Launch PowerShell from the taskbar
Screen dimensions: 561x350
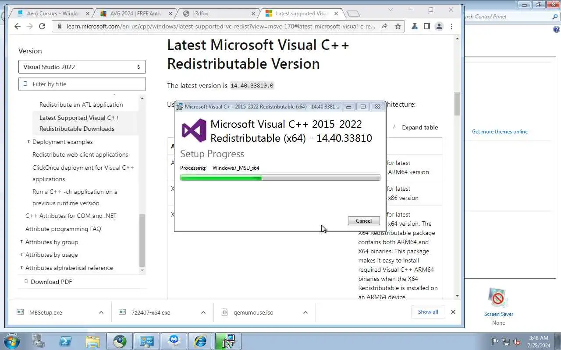click(65, 341)
